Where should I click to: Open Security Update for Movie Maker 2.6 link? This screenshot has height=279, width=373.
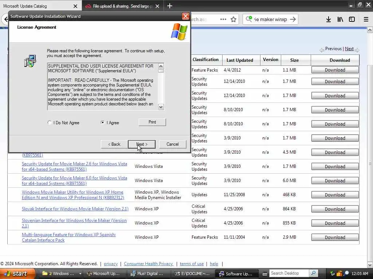[x=74, y=166]
